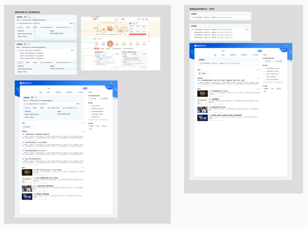Expand the multi-line notice list in top-left lower card
Viewport: 308px width, 228px height.
pyautogui.click(x=73, y=51)
